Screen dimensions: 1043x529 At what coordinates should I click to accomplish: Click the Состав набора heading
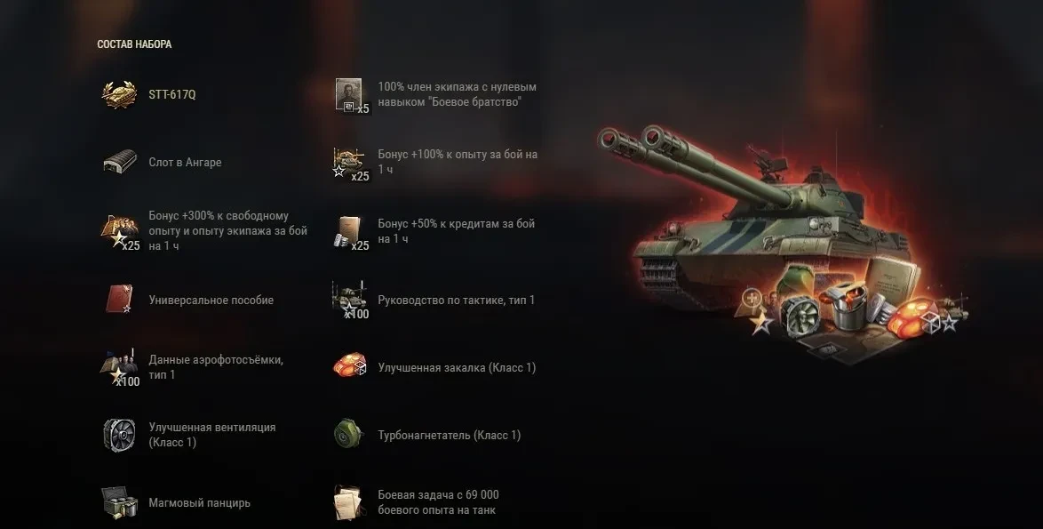(x=134, y=44)
